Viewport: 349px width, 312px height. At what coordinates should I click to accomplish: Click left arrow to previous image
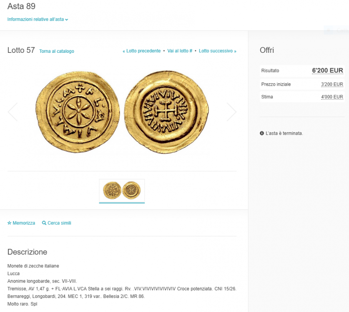tap(13, 111)
